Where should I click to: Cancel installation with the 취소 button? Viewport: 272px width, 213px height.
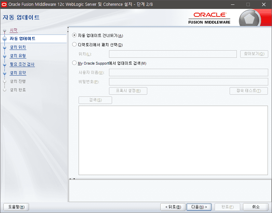[256, 207]
